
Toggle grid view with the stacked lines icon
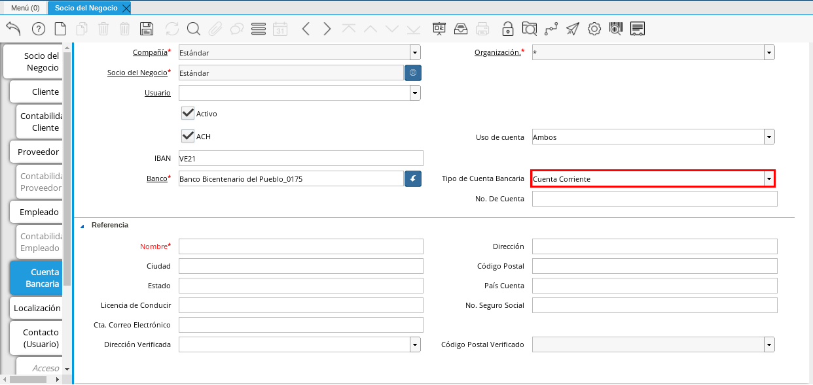click(259, 29)
